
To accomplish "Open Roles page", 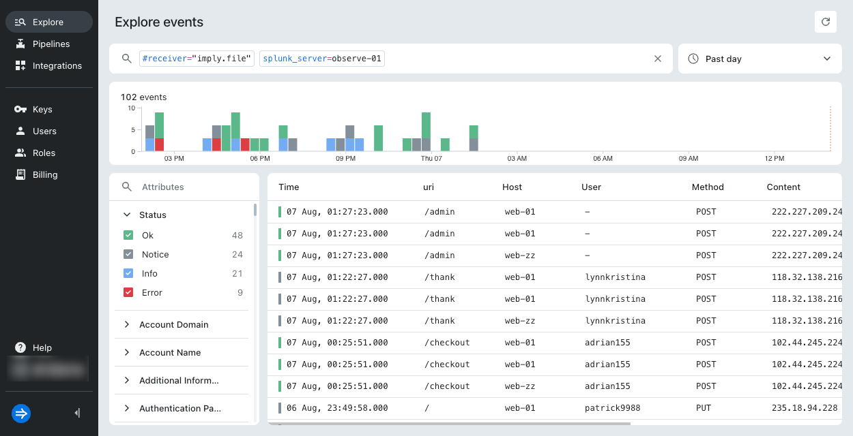I will (49, 153).
